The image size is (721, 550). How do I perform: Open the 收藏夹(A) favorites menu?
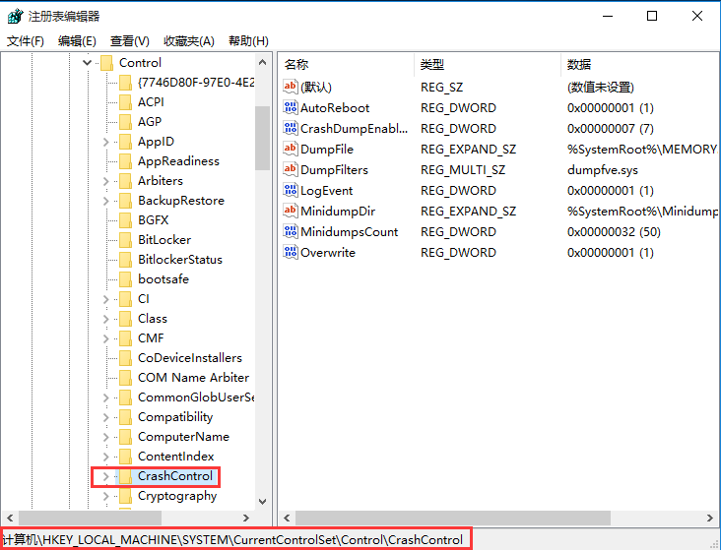pos(188,40)
